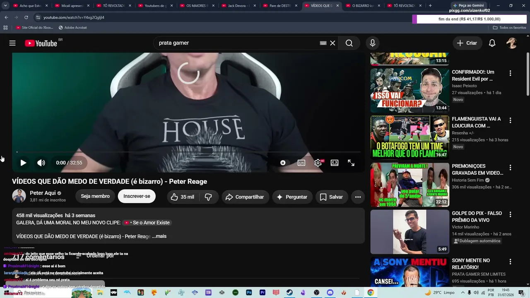The height and width of the screenshot is (298, 530).
Task: Open 'Site Oficial do Xbox' bookmark
Action: 35,28
